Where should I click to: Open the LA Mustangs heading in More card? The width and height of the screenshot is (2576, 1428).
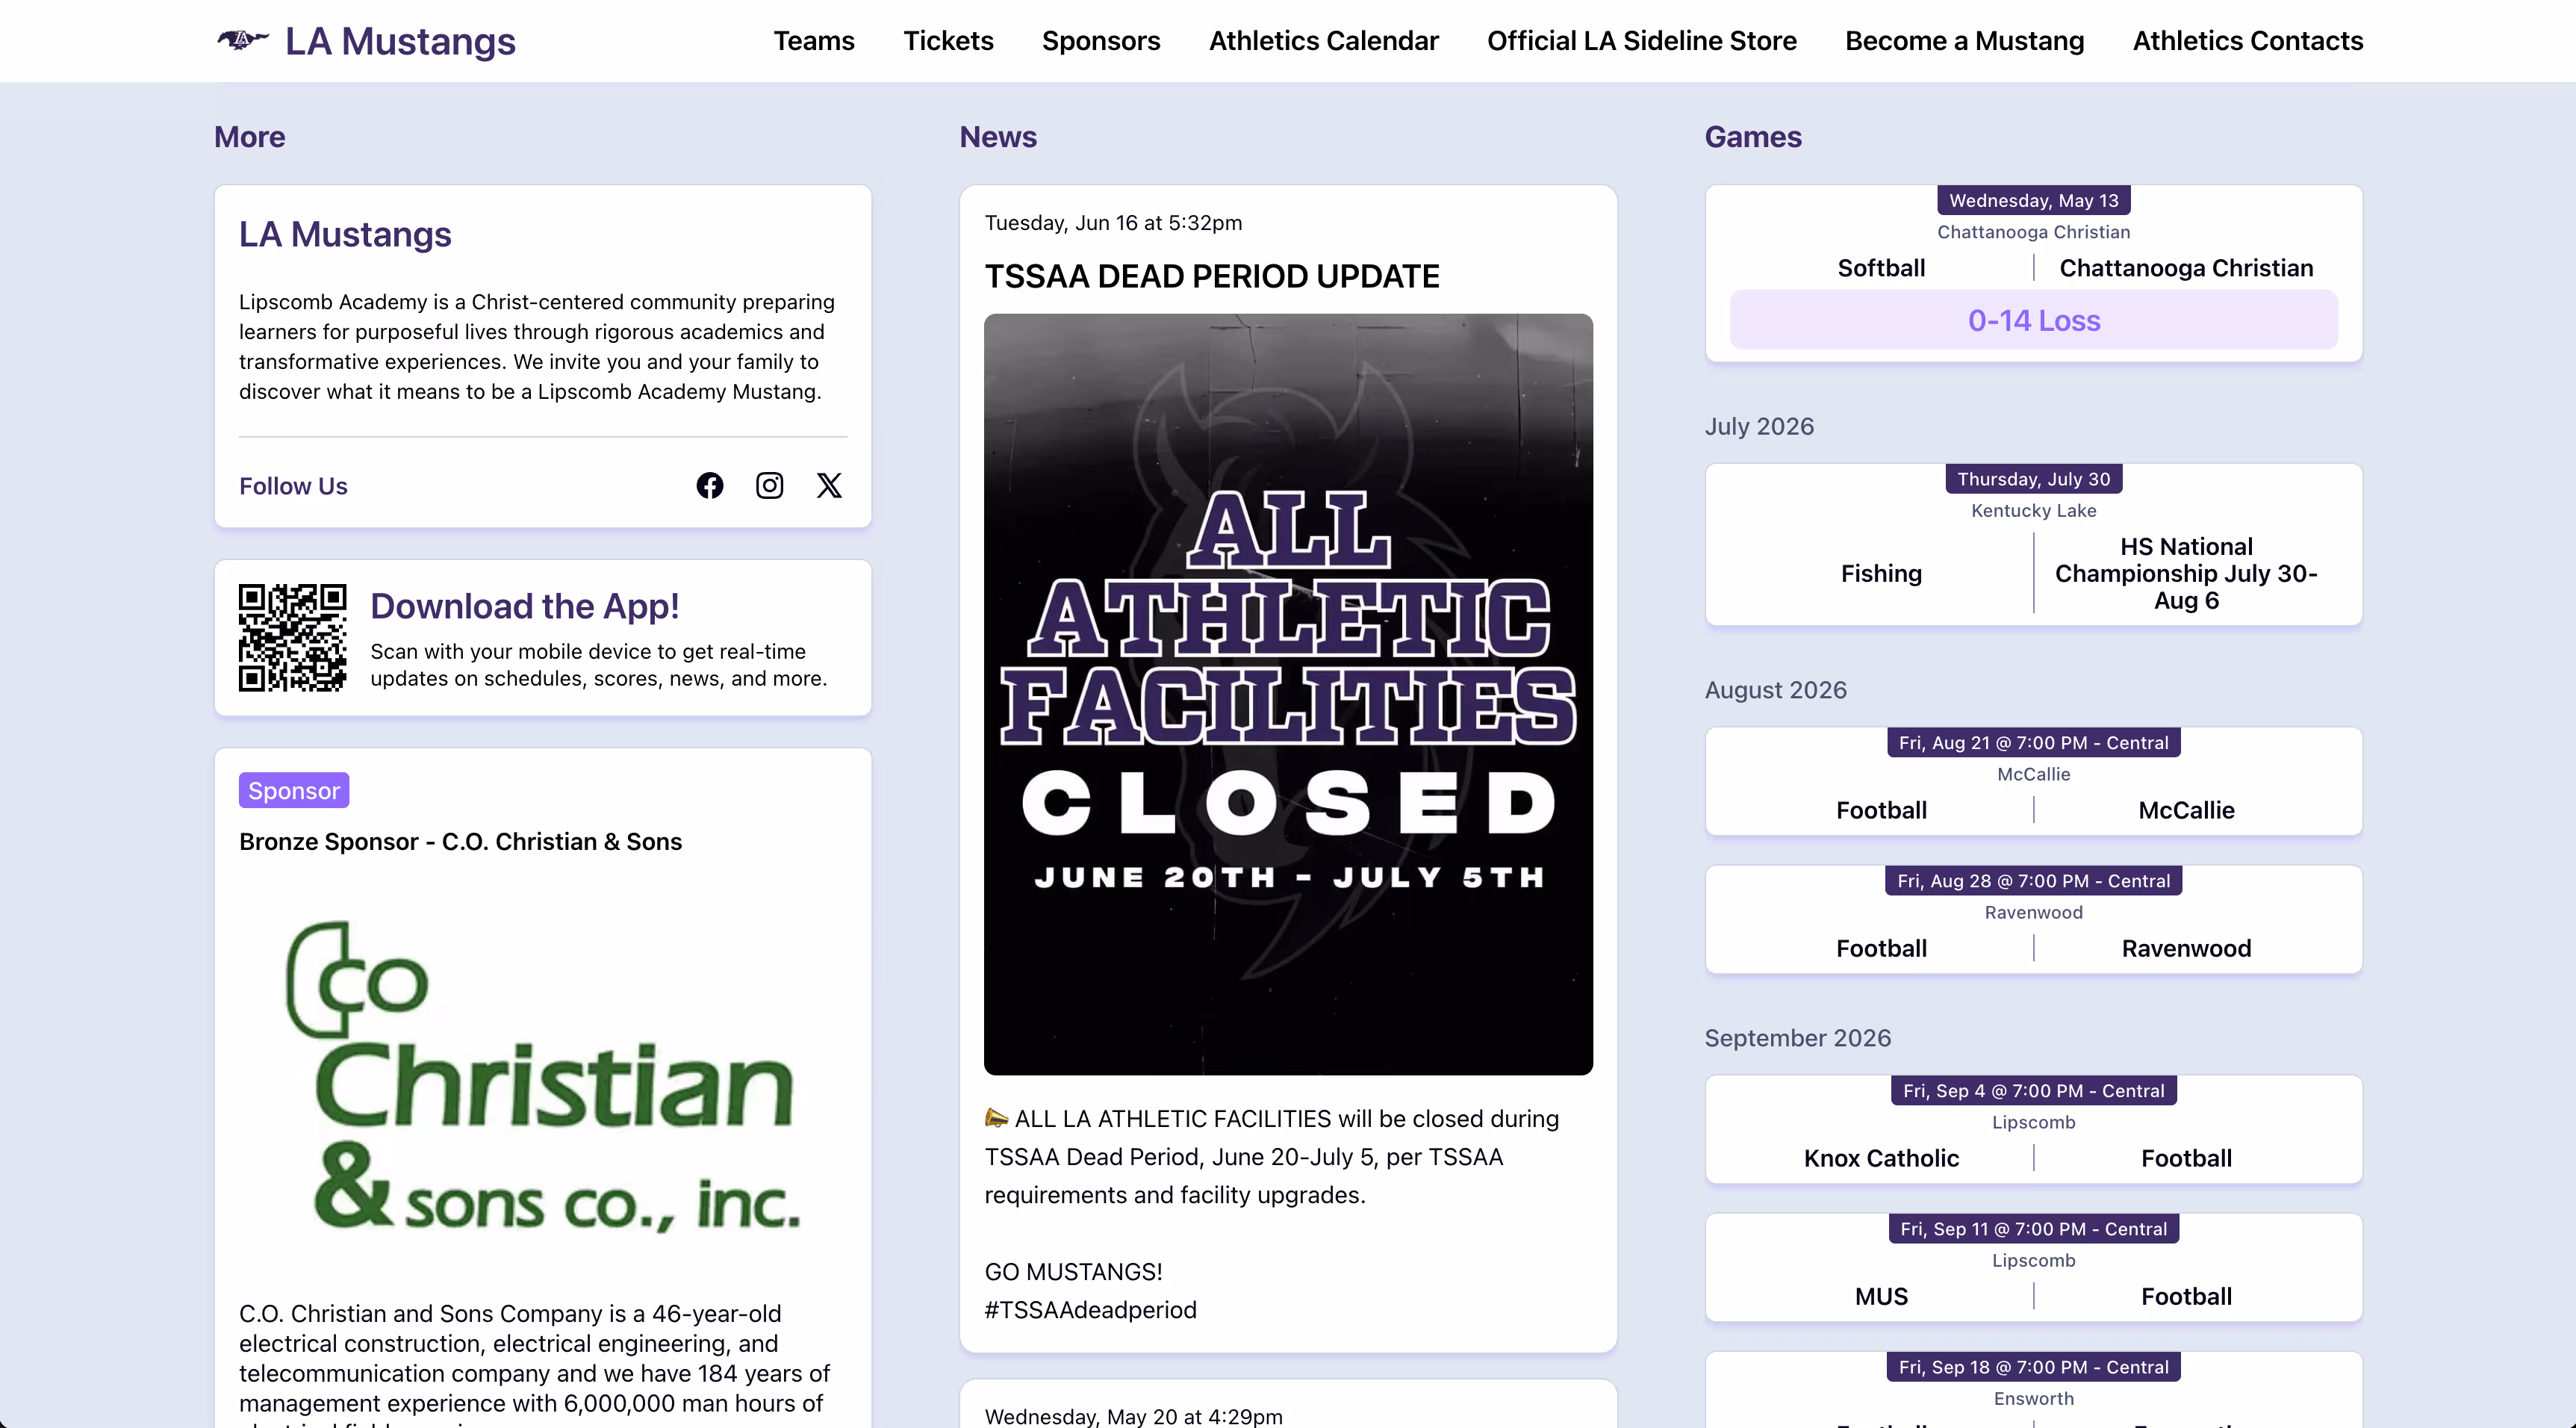[x=345, y=234]
